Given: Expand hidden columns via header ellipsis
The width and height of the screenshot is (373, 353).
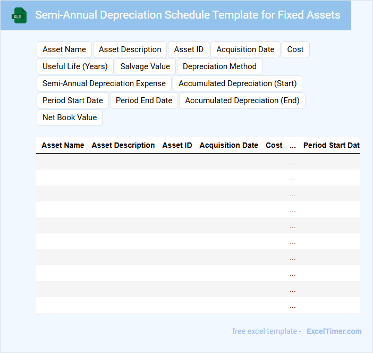Looking at the screenshot, I should coord(293,146).
